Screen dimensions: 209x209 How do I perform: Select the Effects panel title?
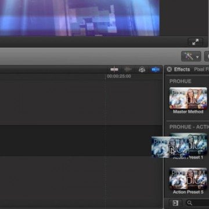(182, 69)
